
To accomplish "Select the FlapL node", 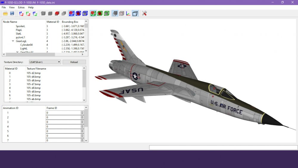I will (19, 30).
